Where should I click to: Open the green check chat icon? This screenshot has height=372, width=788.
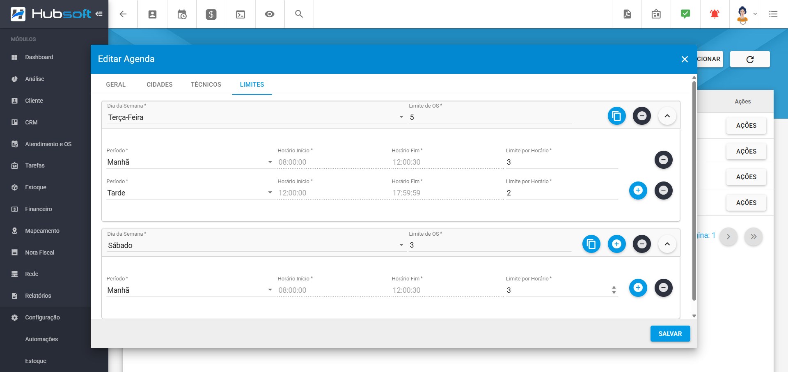click(x=685, y=14)
